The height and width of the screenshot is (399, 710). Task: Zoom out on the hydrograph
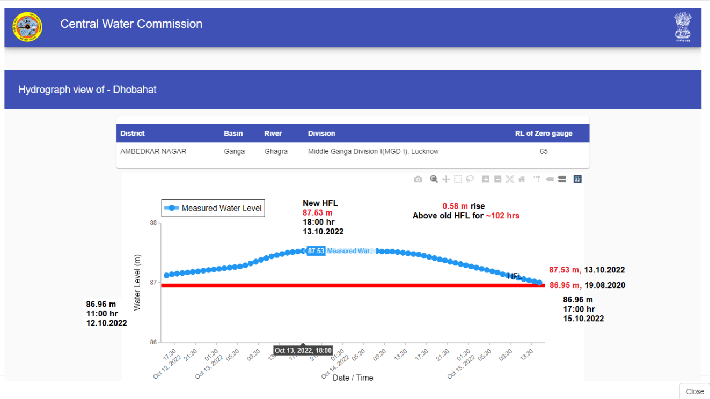[x=498, y=179]
